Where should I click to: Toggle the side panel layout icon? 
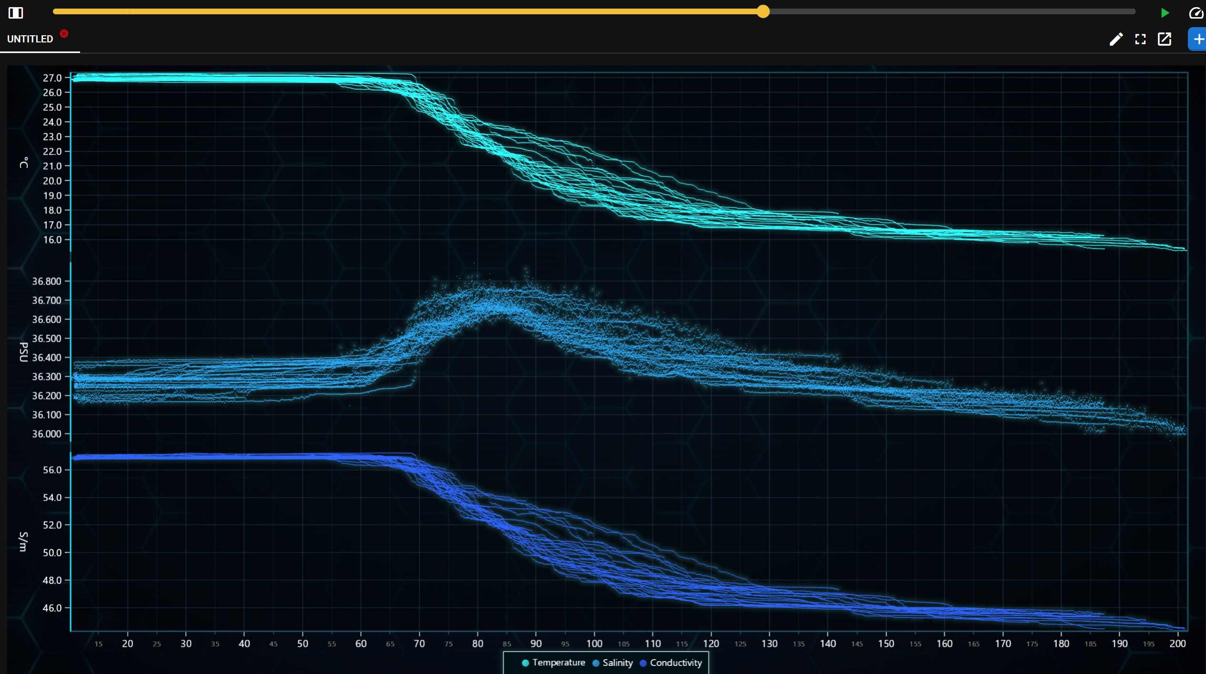click(x=16, y=13)
